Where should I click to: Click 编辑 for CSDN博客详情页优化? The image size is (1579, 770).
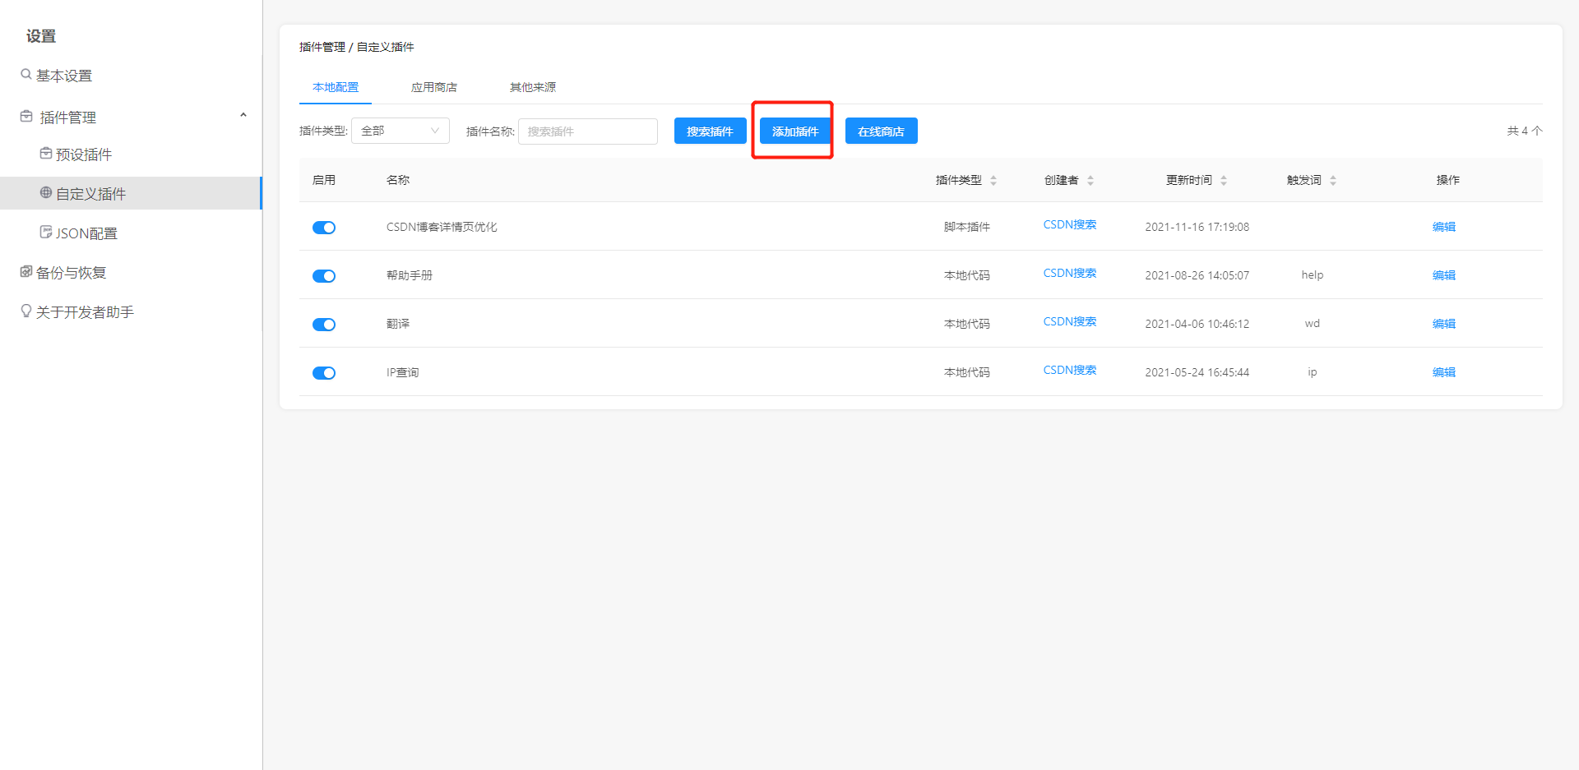pos(1444,227)
